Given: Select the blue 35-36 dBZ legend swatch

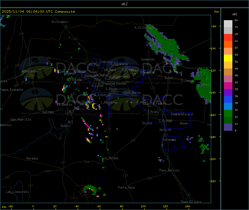Looking at the screenshot, I should [x=228, y=99].
